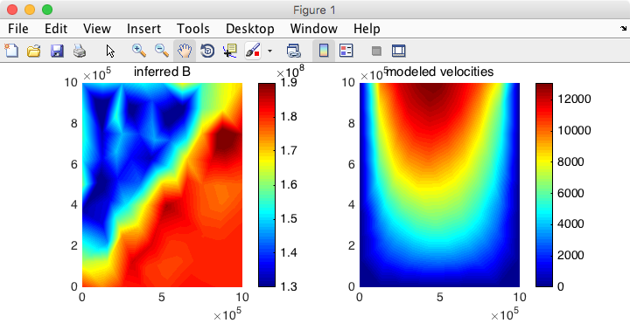Open the brush color dropdown arrow
Screen dimensions: 630x323
pos(269,51)
